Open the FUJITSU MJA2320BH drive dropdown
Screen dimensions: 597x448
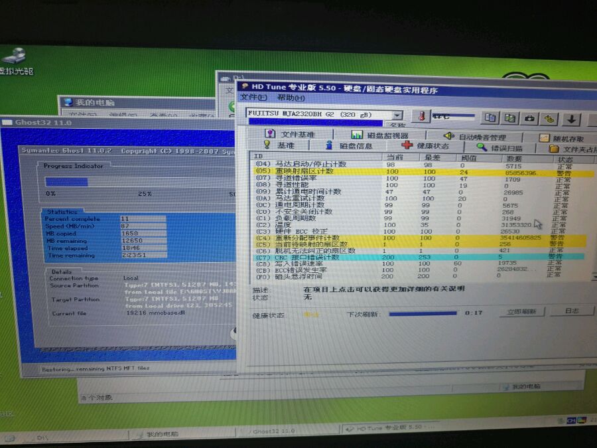pyautogui.click(x=397, y=115)
